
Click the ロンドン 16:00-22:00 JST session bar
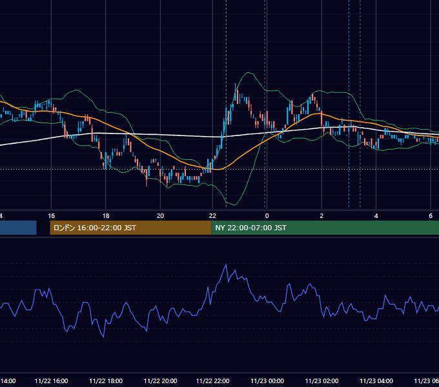click(x=130, y=228)
